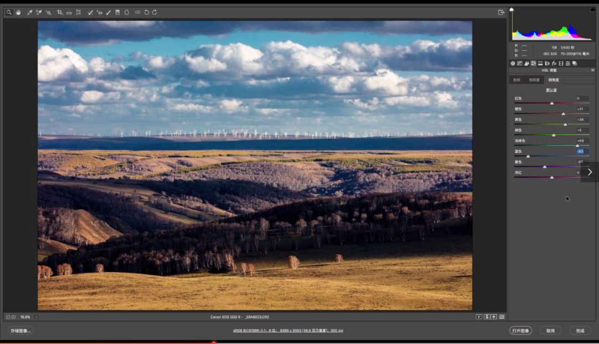Select the Graduated Filter tool
Viewport: 599px width, 344px height.
(x=117, y=12)
